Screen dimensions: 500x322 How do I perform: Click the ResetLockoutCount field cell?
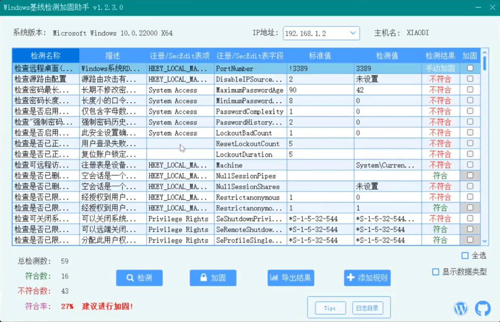tap(250, 144)
